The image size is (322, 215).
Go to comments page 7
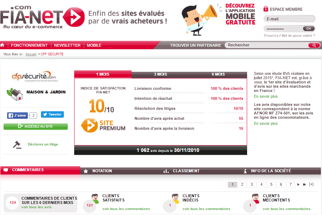click(x=291, y=184)
